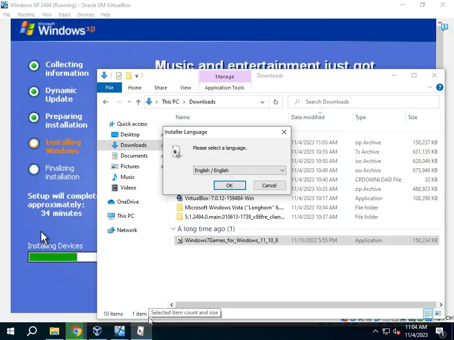Open the breadcrumb chevron before This PC

[157, 102]
